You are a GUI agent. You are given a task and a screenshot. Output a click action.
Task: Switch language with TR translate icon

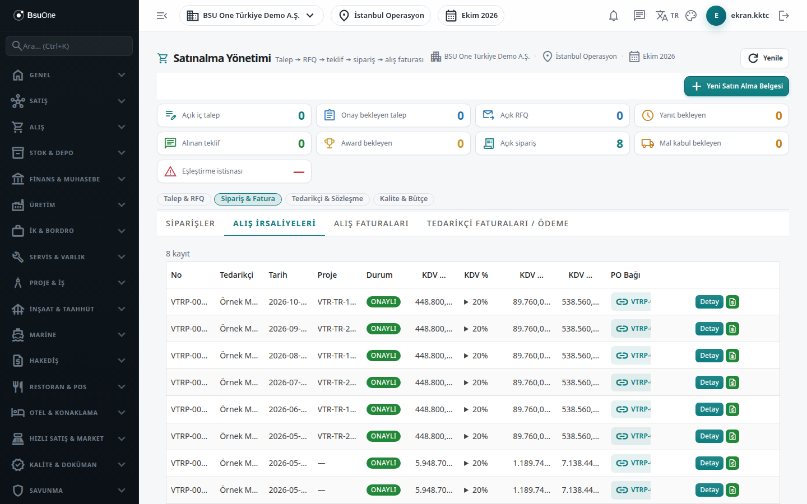667,16
